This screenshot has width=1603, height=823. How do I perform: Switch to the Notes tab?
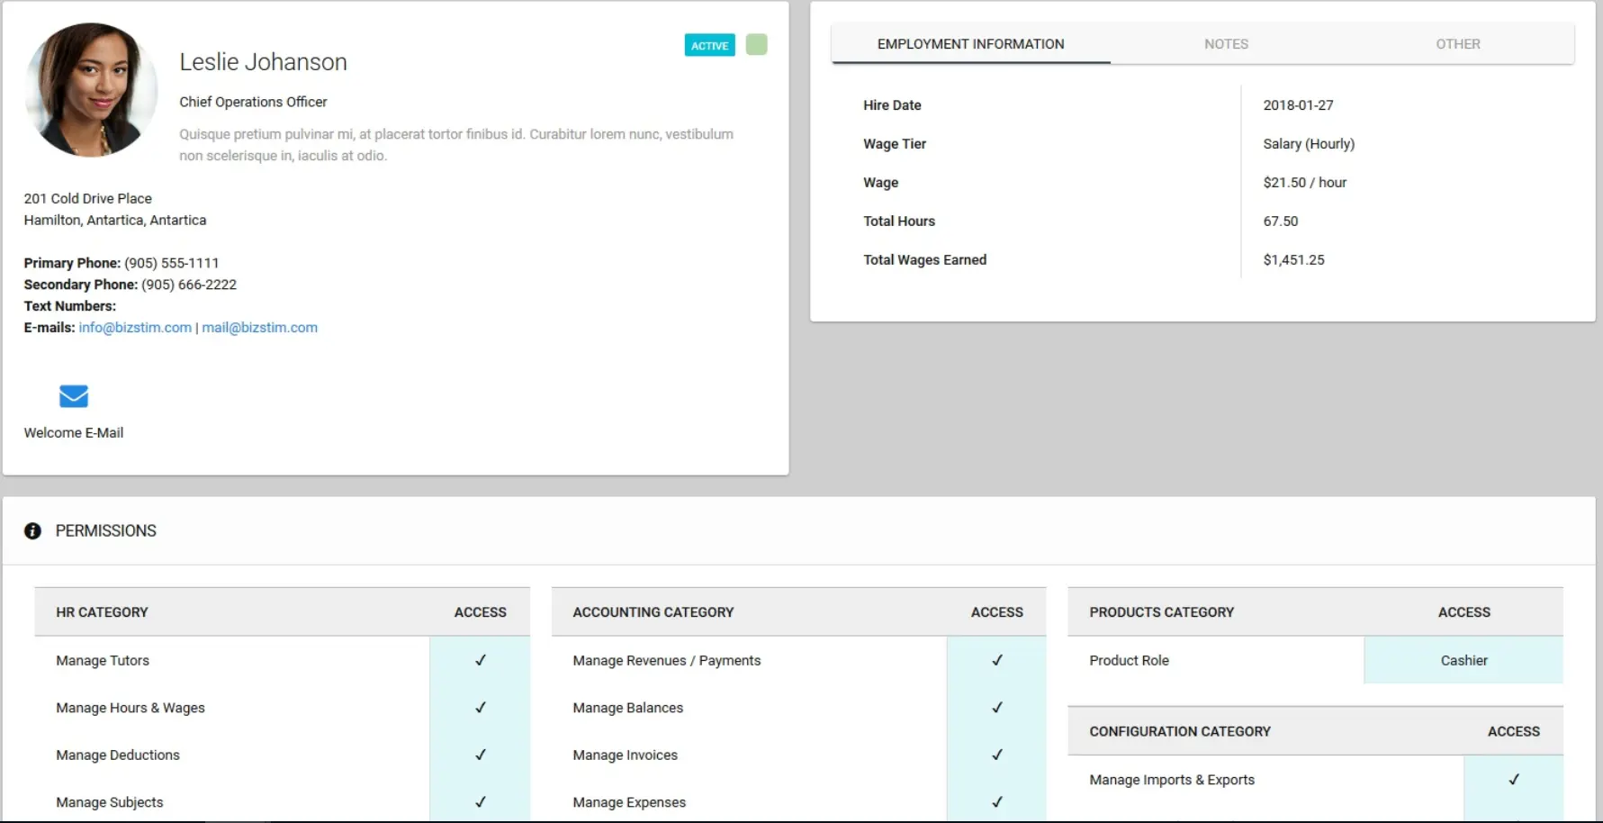[x=1226, y=44]
